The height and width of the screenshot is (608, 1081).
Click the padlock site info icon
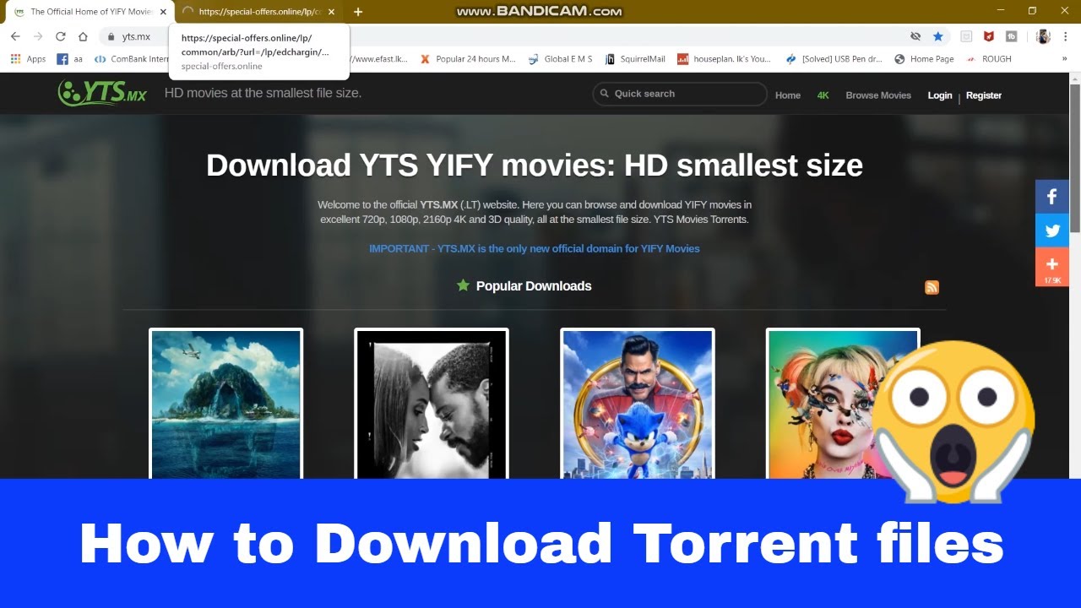[111, 37]
